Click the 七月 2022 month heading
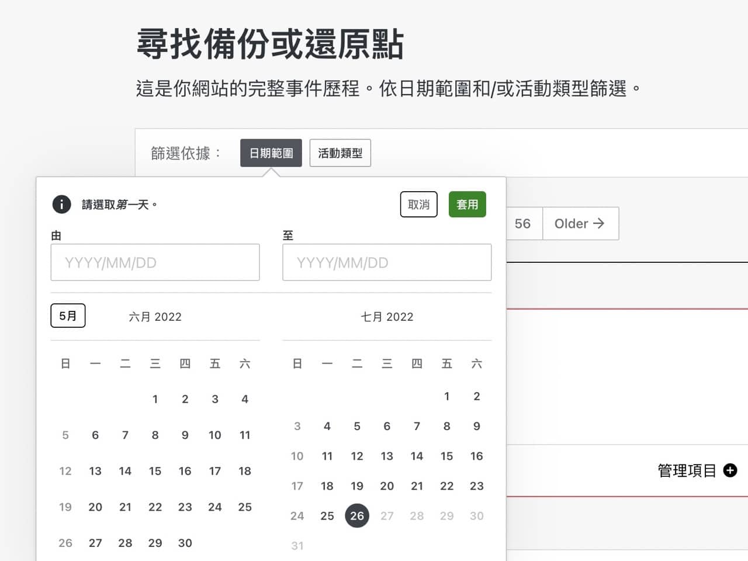 [387, 317]
